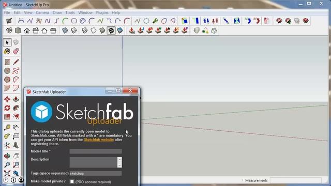Switch to the Front view house icon
Viewport: 331px width, 186px height.
(x=27, y=30)
